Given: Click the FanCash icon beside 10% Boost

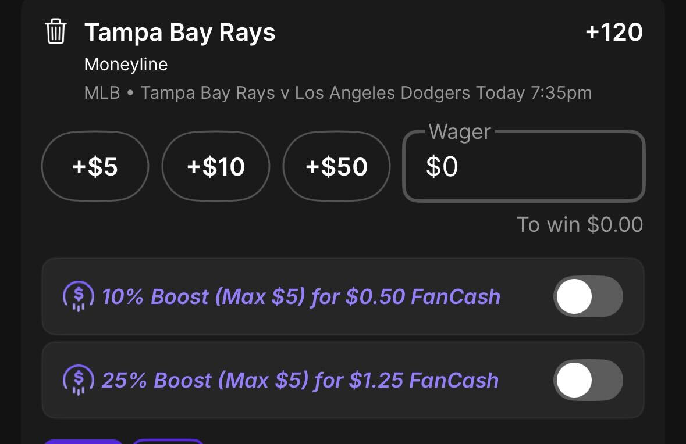Looking at the screenshot, I should [x=79, y=296].
